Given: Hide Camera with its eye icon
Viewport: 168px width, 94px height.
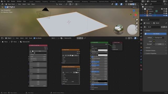Looking at the screenshot, I should (x=164, y=11).
